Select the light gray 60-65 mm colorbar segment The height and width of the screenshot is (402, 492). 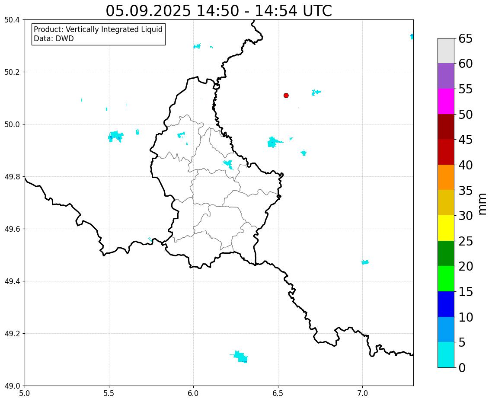click(x=446, y=51)
